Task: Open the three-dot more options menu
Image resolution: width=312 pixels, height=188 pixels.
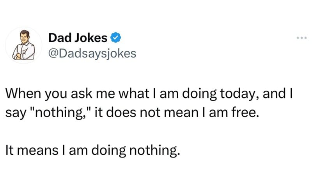Action: (301, 38)
